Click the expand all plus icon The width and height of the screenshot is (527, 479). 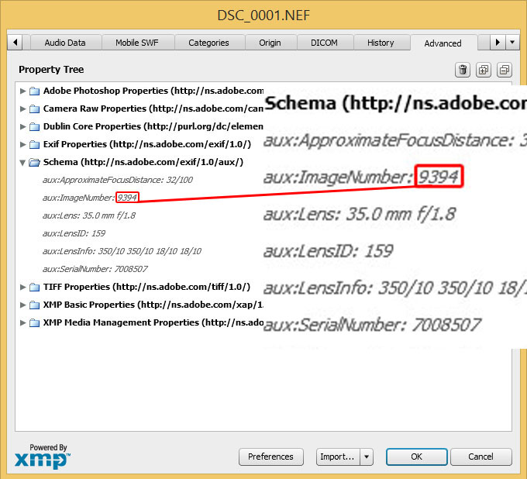(484, 70)
